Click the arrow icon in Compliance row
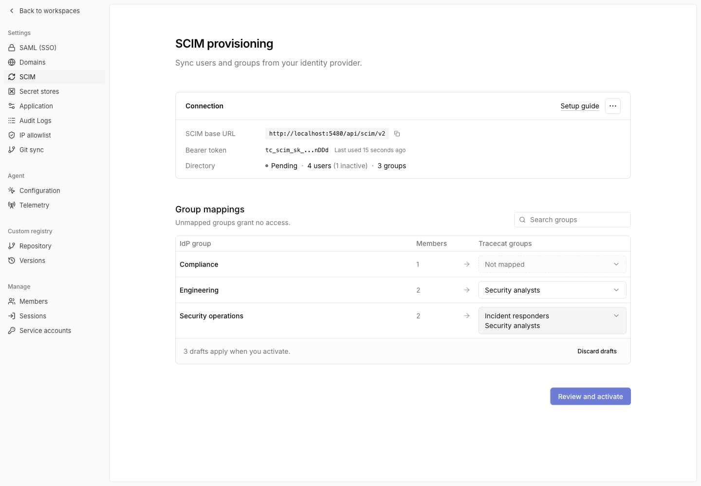Image resolution: width=701 pixels, height=486 pixels. pyautogui.click(x=467, y=264)
